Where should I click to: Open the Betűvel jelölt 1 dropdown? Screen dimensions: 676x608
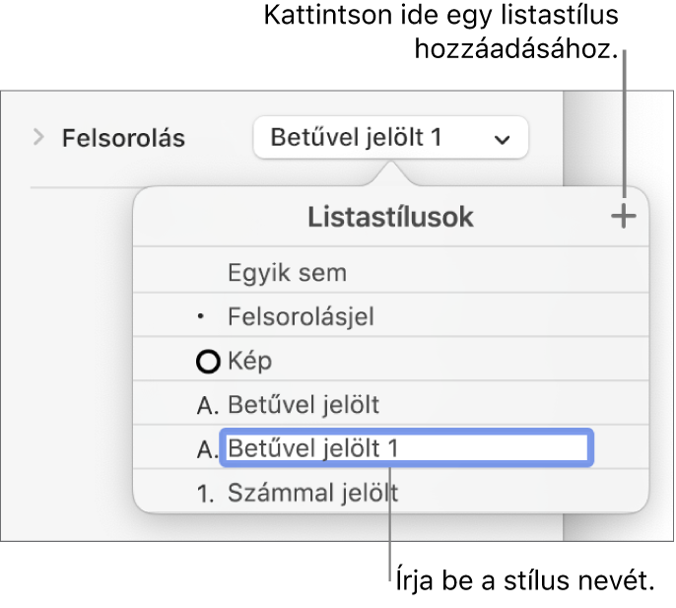[x=390, y=138]
